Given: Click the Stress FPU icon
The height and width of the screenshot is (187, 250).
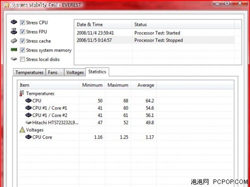Looking at the screenshot, I should pyautogui.click(x=14, y=31).
